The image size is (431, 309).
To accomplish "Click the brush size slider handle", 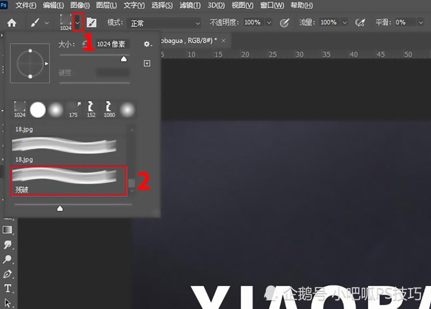I will pyautogui.click(x=124, y=59).
